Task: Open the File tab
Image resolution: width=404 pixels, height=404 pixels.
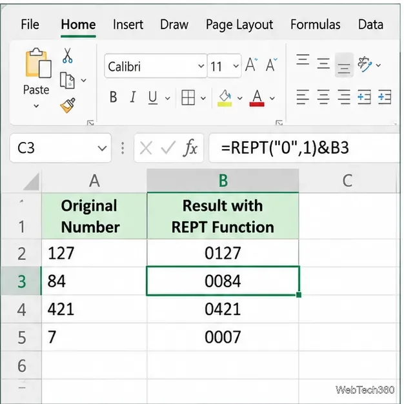Action: click(x=30, y=25)
